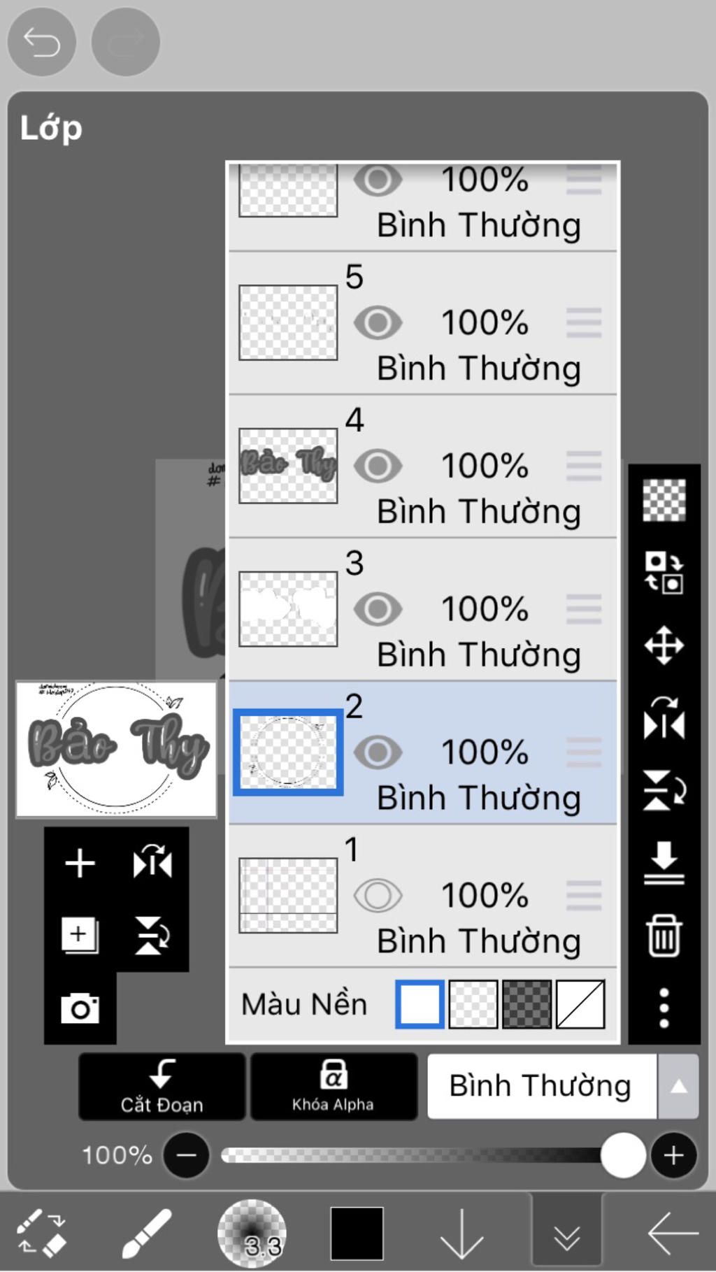716x1272 pixels.
Task: Choose the dark checker background swatch
Action: 527,1004
